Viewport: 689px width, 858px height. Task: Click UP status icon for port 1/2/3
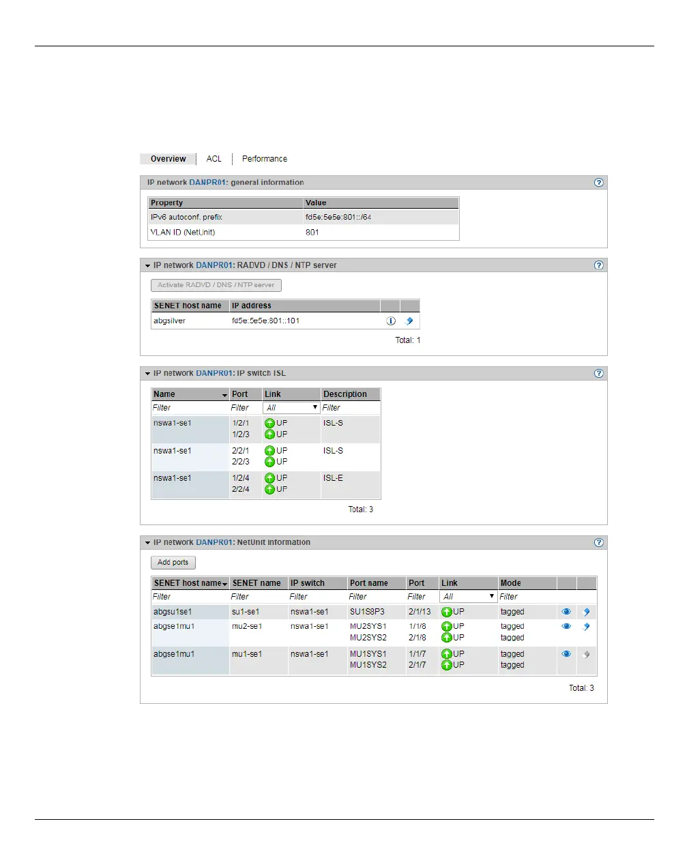click(270, 434)
